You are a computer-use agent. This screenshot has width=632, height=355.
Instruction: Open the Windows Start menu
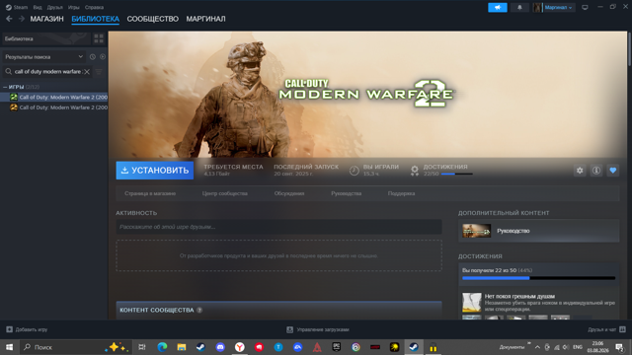[9, 347]
